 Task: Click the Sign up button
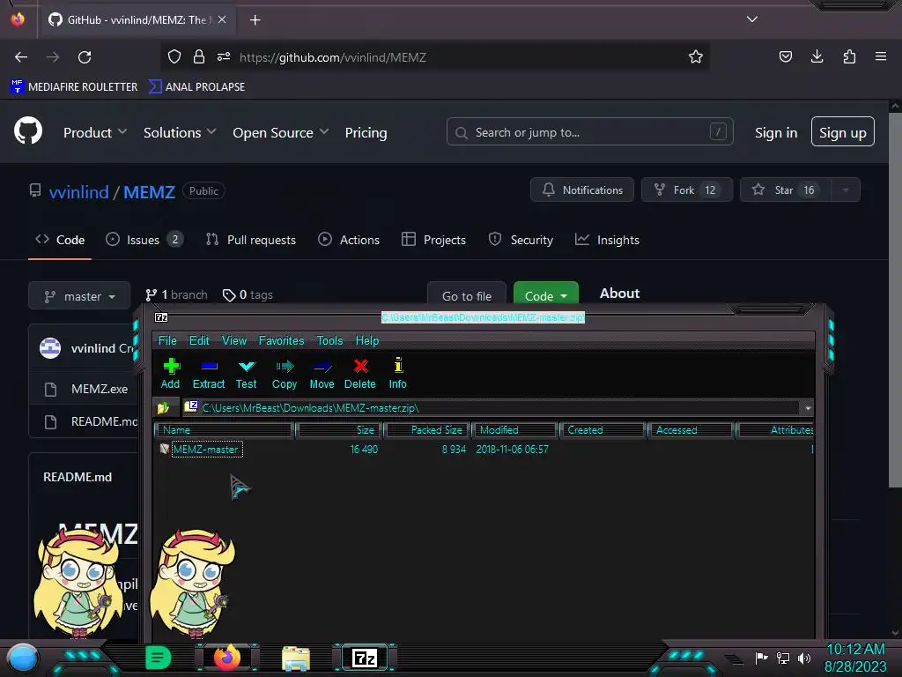tap(843, 132)
